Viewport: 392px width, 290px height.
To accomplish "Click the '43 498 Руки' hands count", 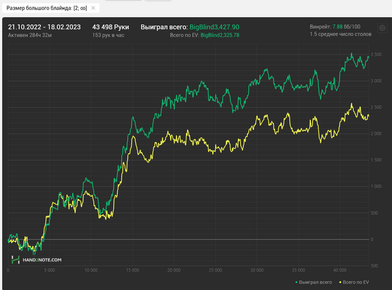I will (x=110, y=27).
